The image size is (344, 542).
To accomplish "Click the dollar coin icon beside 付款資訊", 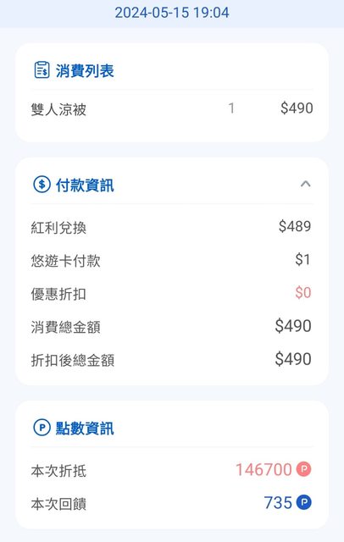I will click(42, 185).
